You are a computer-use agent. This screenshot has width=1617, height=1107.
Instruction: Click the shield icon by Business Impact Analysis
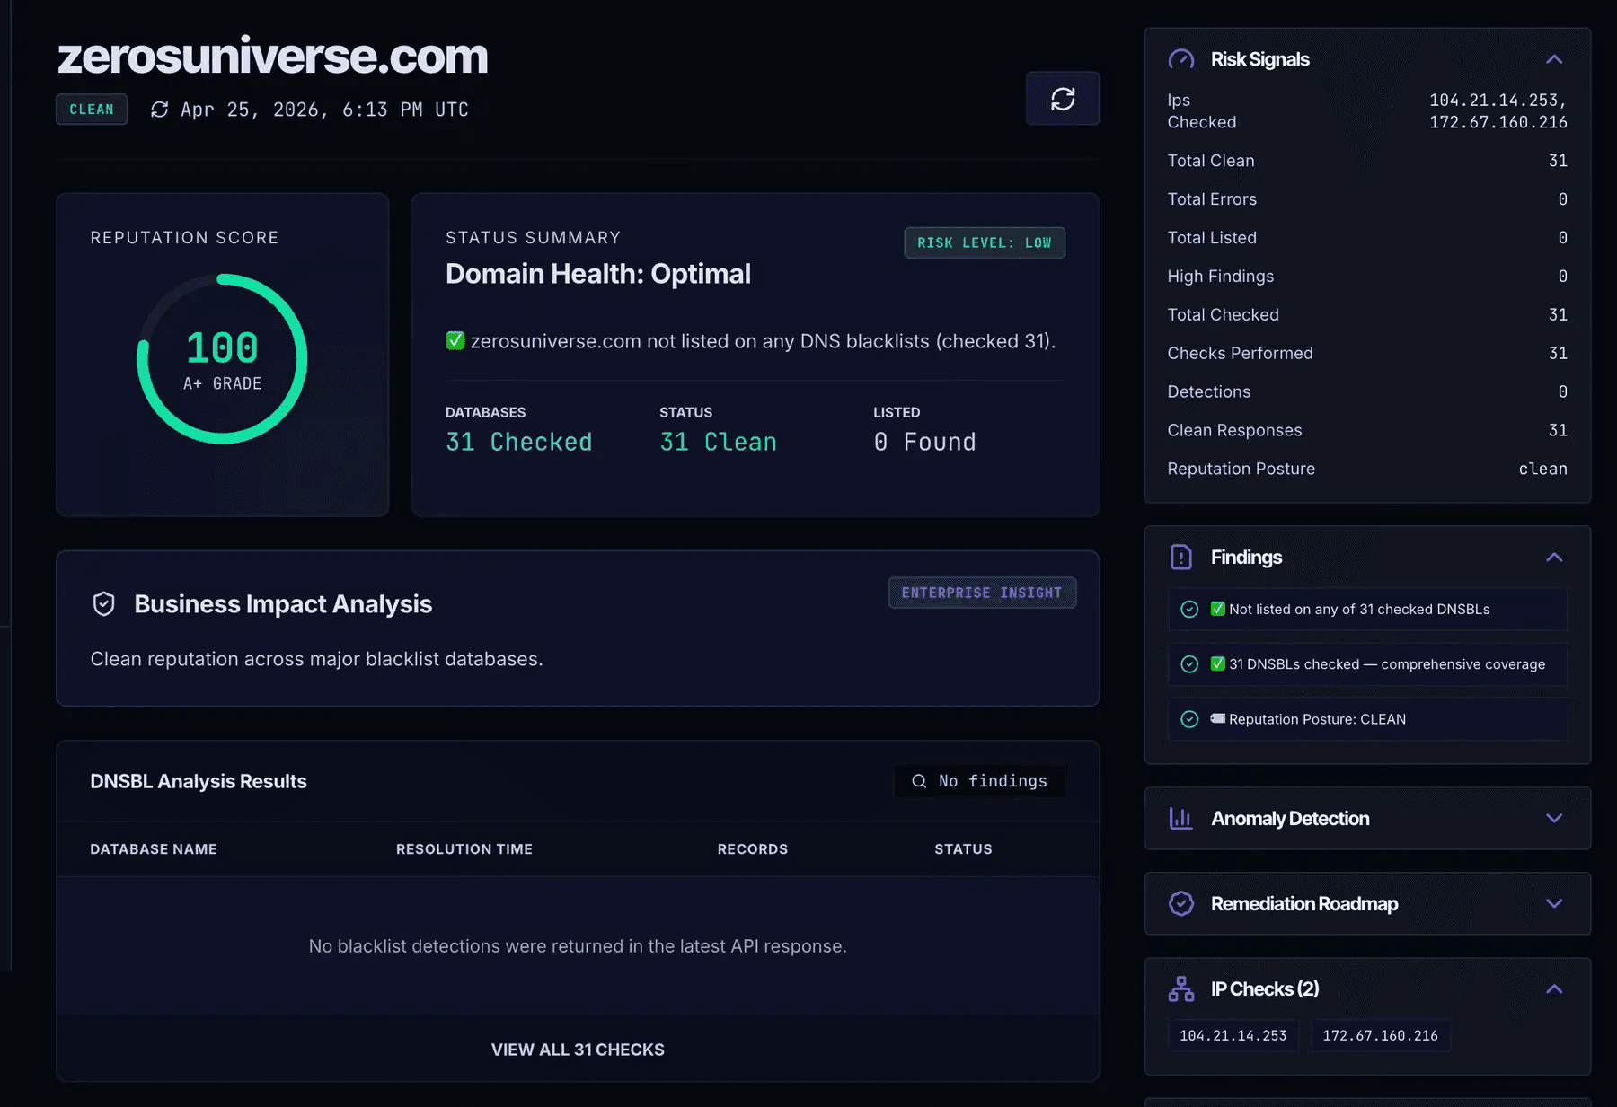point(104,604)
